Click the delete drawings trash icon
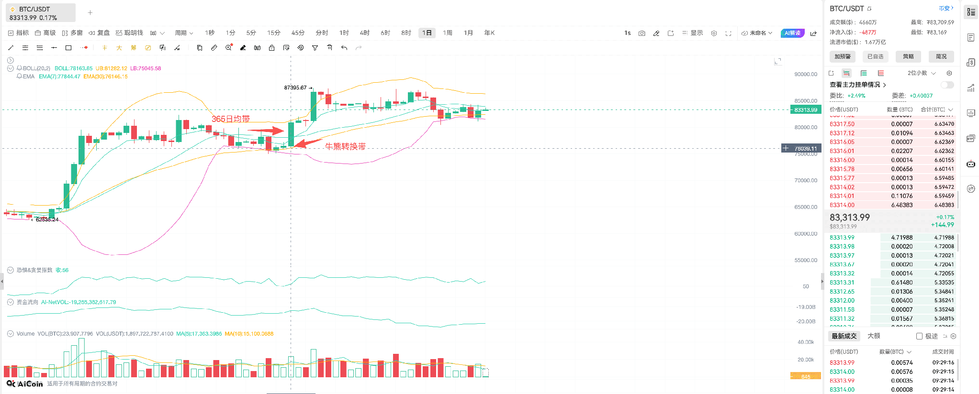Image resolution: width=979 pixels, height=394 pixels. coord(329,48)
